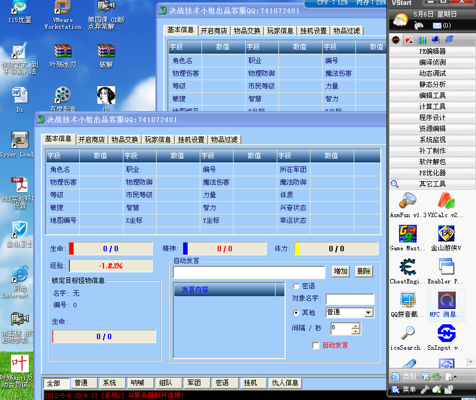Launch MFC 消息.. icon
476x400 pixels.
pyautogui.click(x=446, y=300)
